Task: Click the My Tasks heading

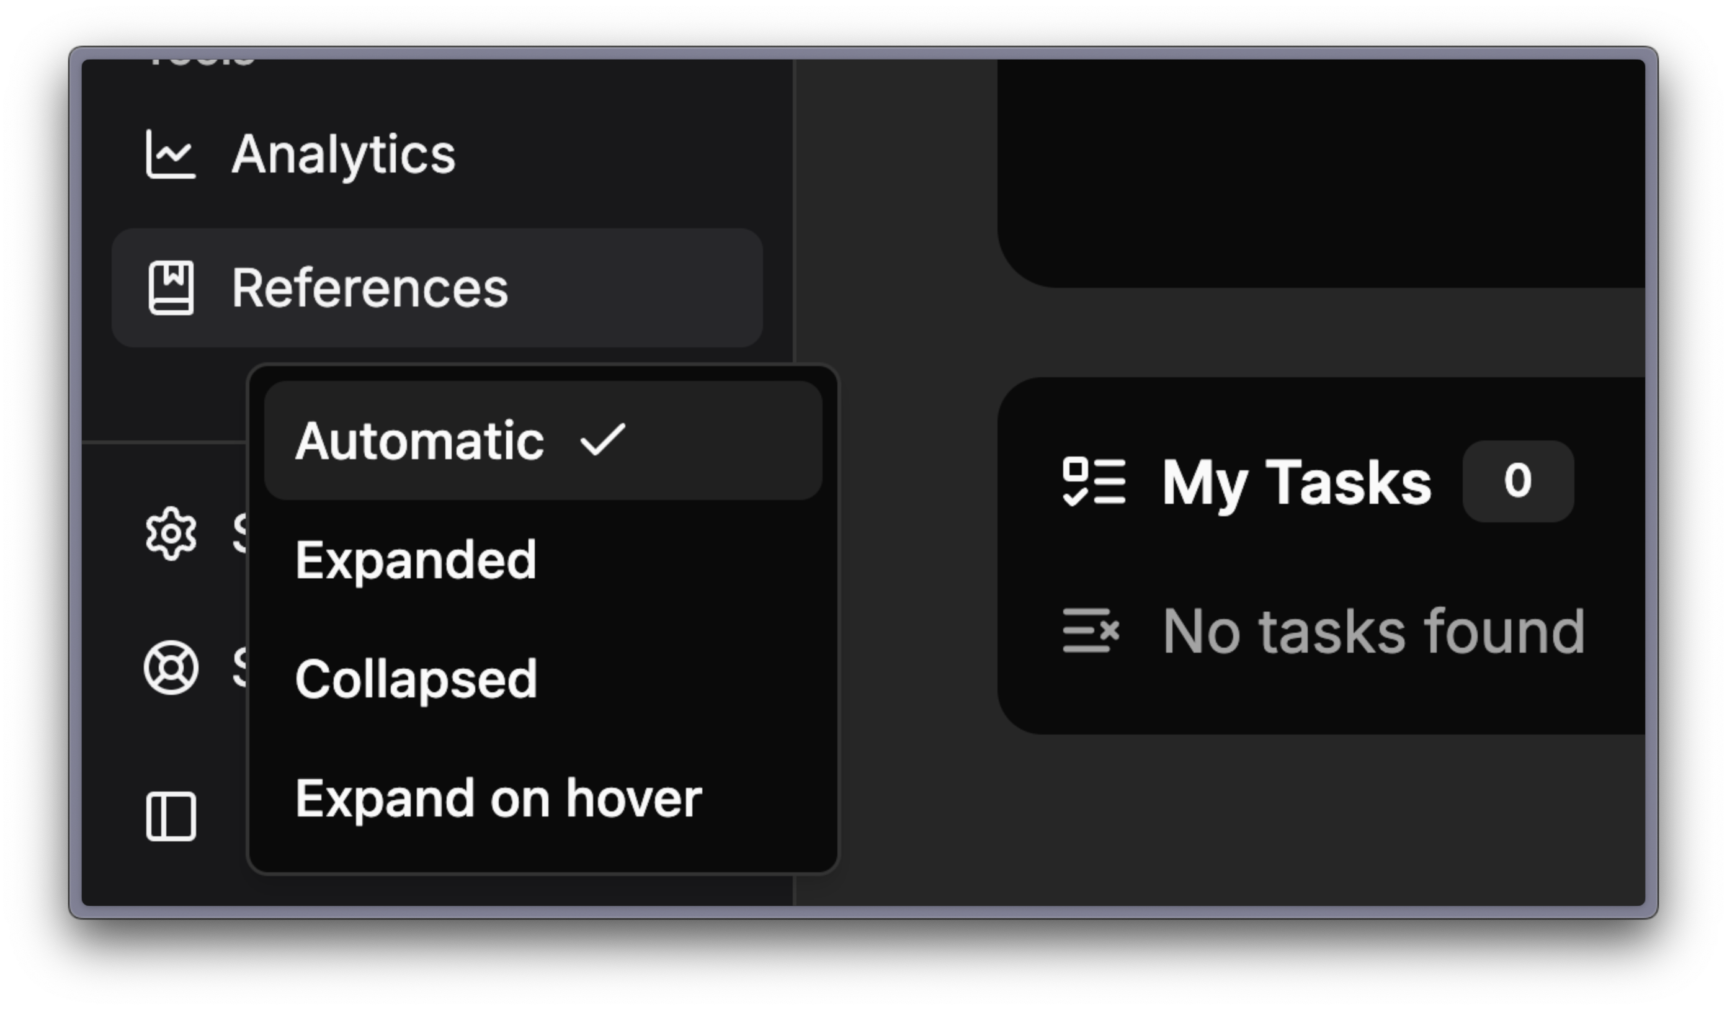Action: 1296,483
